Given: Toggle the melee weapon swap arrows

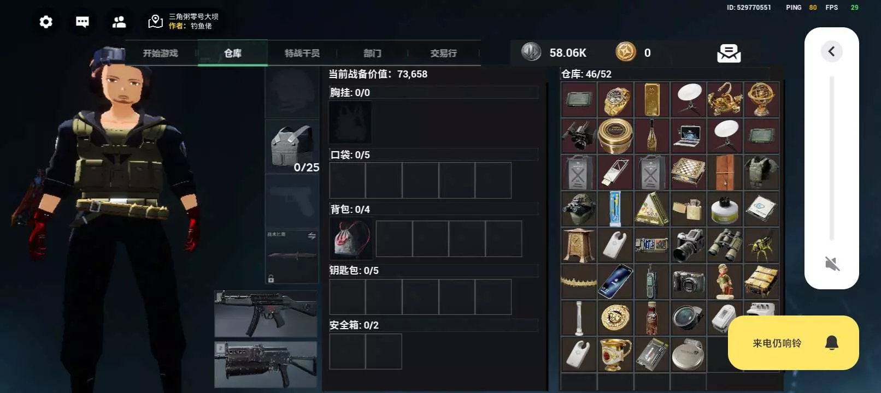Looking at the screenshot, I should coord(312,236).
